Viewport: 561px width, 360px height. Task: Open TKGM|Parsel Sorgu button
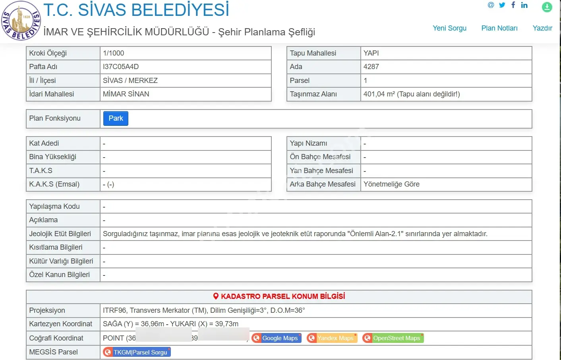[x=137, y=352]
